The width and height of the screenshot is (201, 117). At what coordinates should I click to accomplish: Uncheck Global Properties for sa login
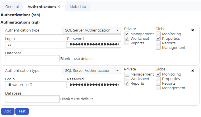(x=158, y=39)
